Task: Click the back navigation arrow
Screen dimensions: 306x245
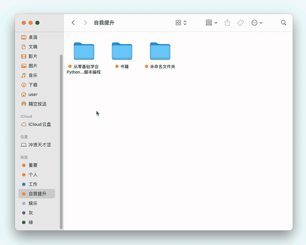Action: pyautogui.click(x=73, y=22)
